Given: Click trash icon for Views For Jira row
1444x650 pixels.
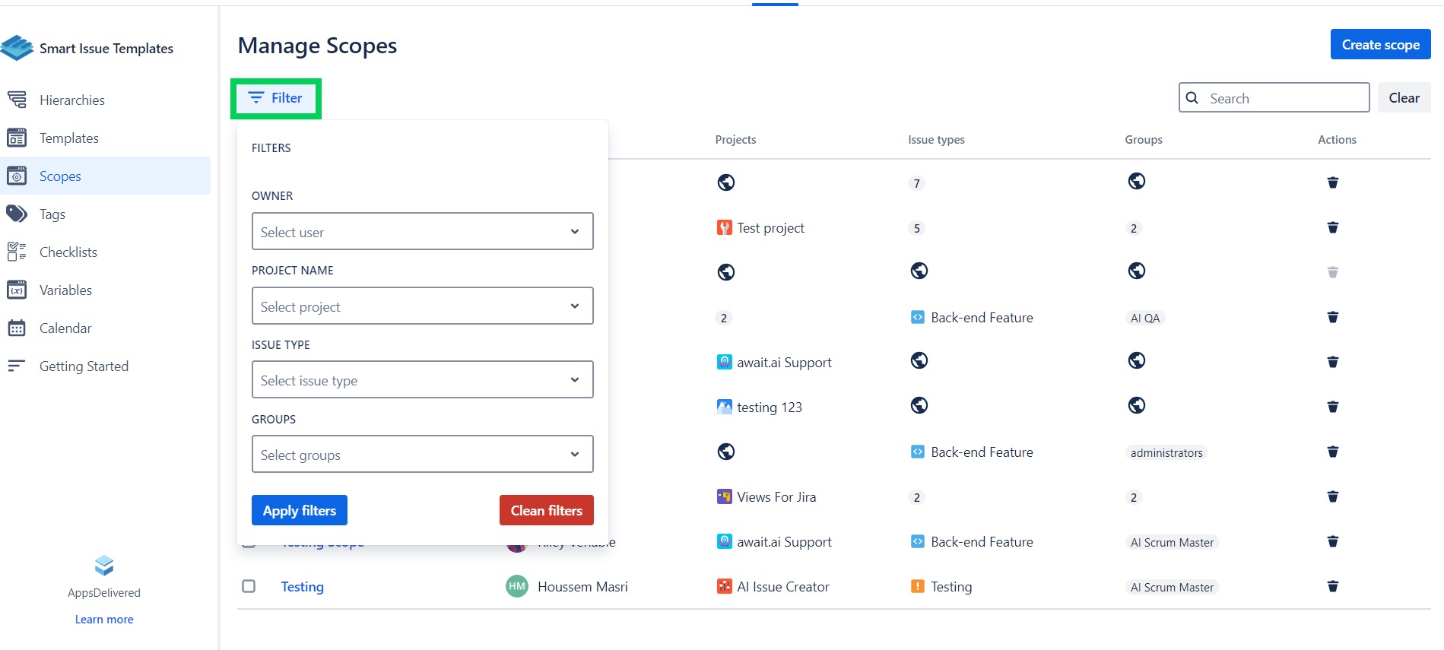Looking at the screenshot, I should 1332,496.
